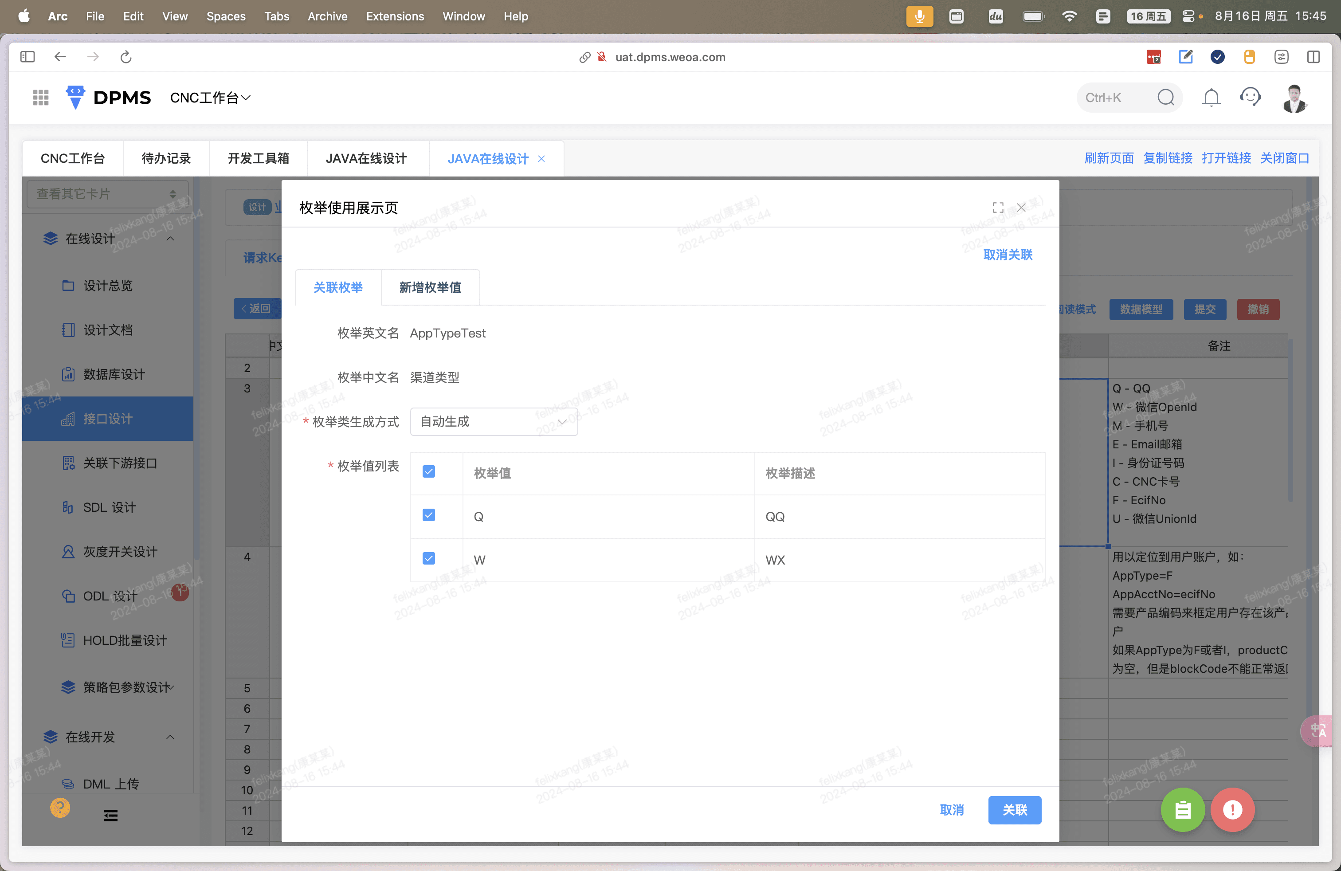This screenshot has width=1341, height=871.
Task: Click 刷新页面 link
Action: [1110, 158]
